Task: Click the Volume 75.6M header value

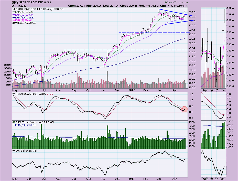Action: coord(149,6)
